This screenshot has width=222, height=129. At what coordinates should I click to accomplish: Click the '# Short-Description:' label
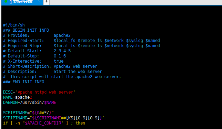pyautogui.click(x=27, y=66)
